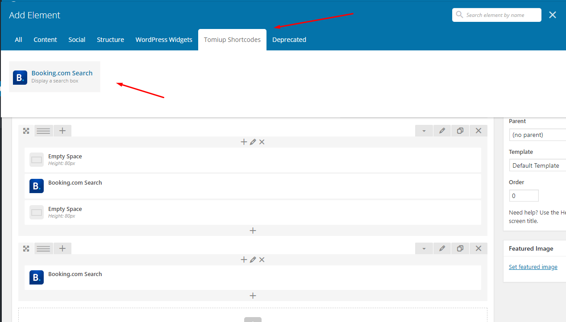
Task: Click the fullscreen arrows icon on first row
Action: coord(26,131)
